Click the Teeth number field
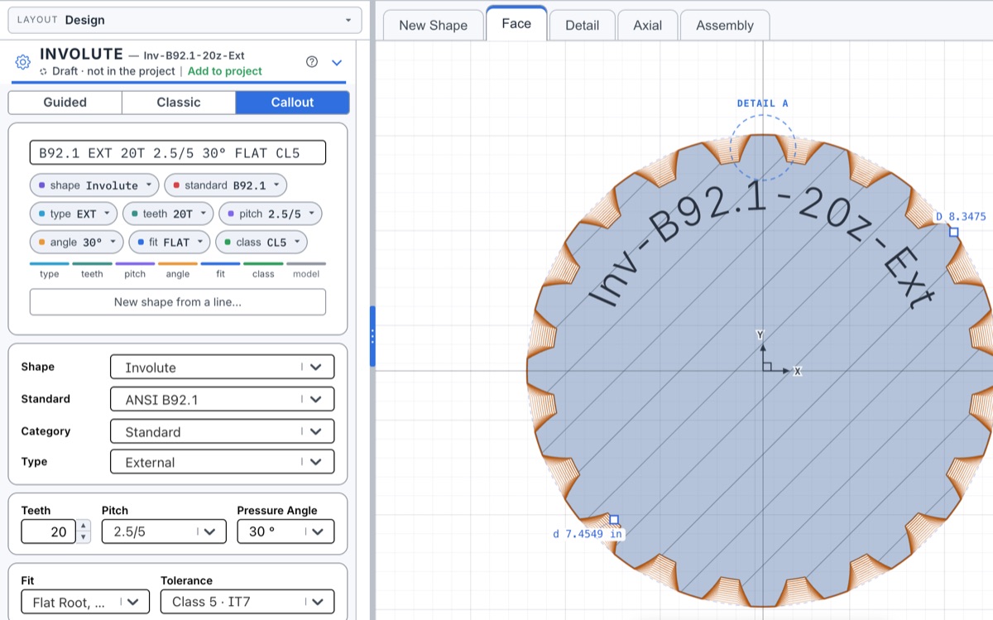This screenshot has height=620, width=993. (x=48, y=531)
